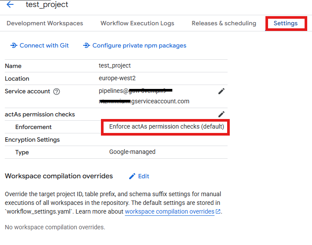312x245 pixels.
Task: Click the external link icon after workspace compilation overrides
Action: coord(218,211)
